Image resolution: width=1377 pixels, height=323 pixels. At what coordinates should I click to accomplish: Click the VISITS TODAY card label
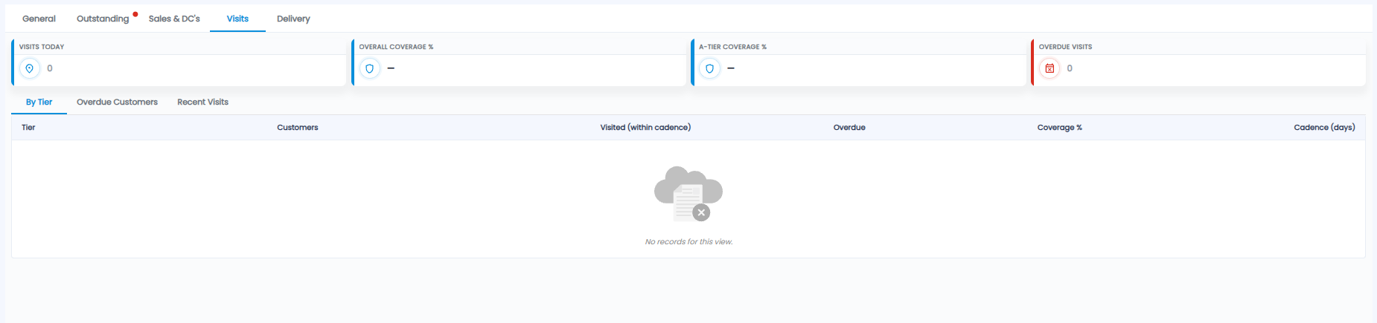(x=42, y=47)
